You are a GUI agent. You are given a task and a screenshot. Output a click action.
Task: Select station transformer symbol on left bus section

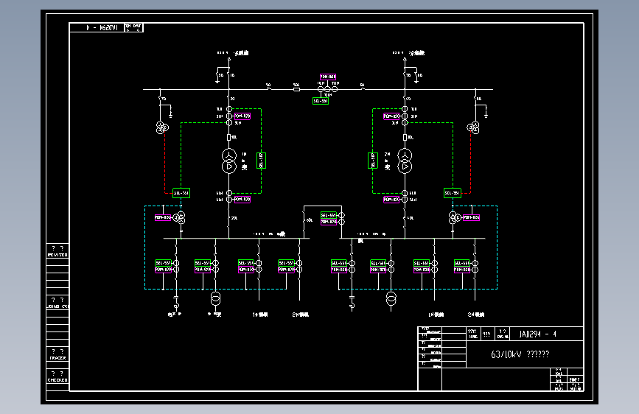coord(216,298)
